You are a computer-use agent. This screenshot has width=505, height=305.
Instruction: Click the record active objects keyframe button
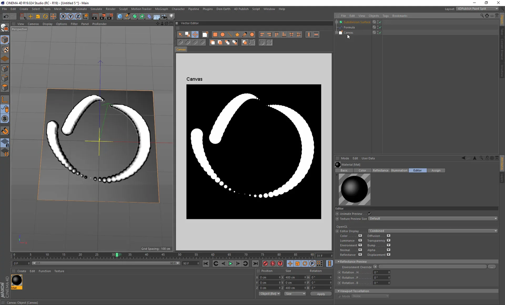pos(265,263)
